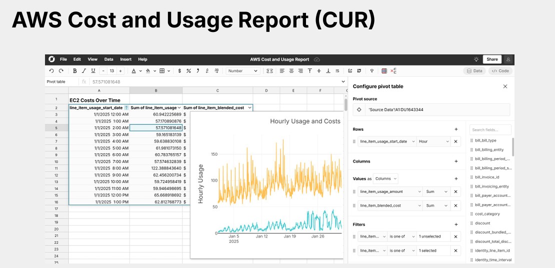The height and width of the screenshot is (268, 555).
Task: Decrease font size with minus button
Action: 103,71
